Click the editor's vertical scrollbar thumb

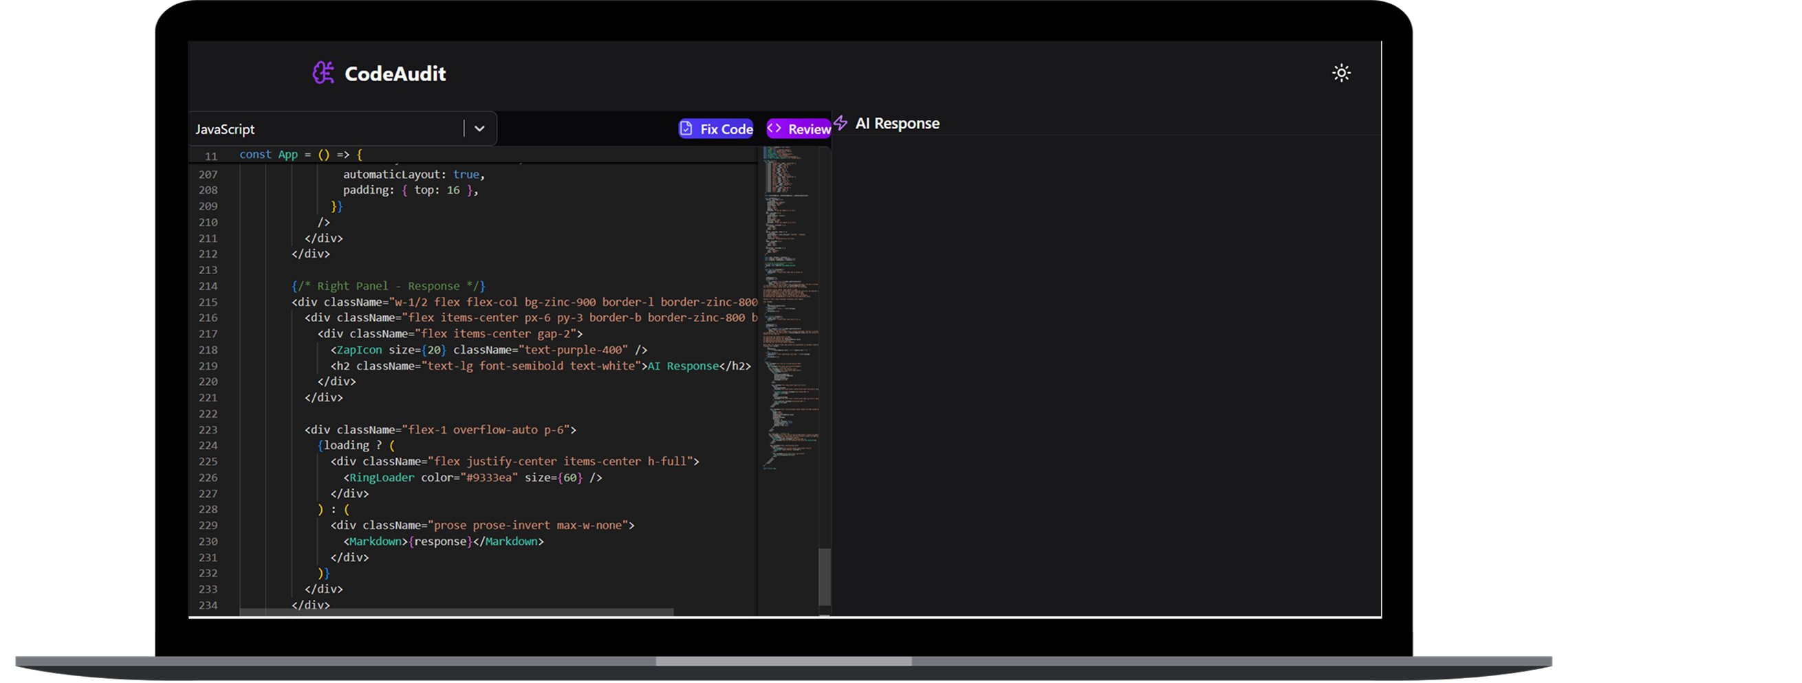[824, 576]
